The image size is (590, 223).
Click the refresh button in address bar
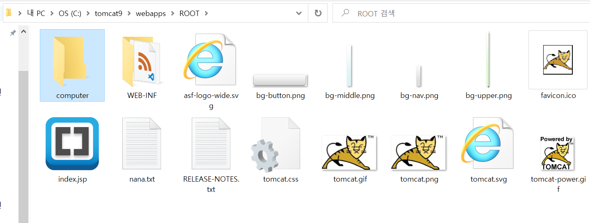point(318,13)
